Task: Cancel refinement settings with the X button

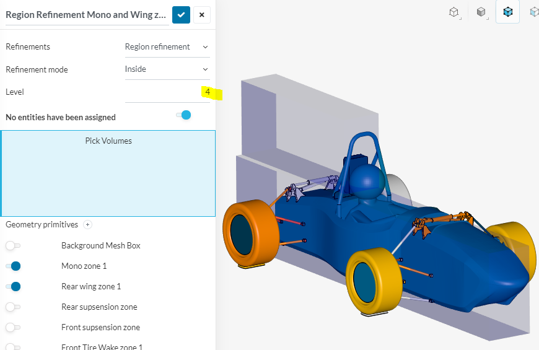Action: [202, 15]
